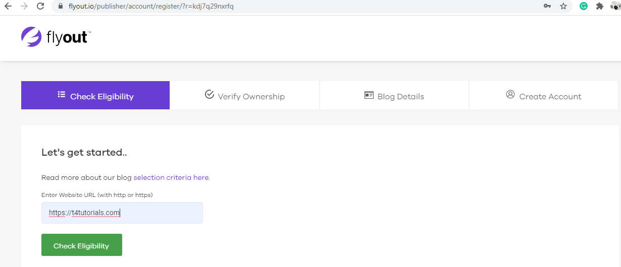Click the newspaper icon beside Blog Details
621x267 pixels.
(369, 95)
